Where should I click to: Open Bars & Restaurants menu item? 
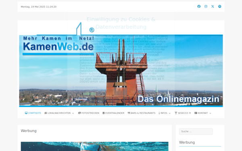(142, 113)
